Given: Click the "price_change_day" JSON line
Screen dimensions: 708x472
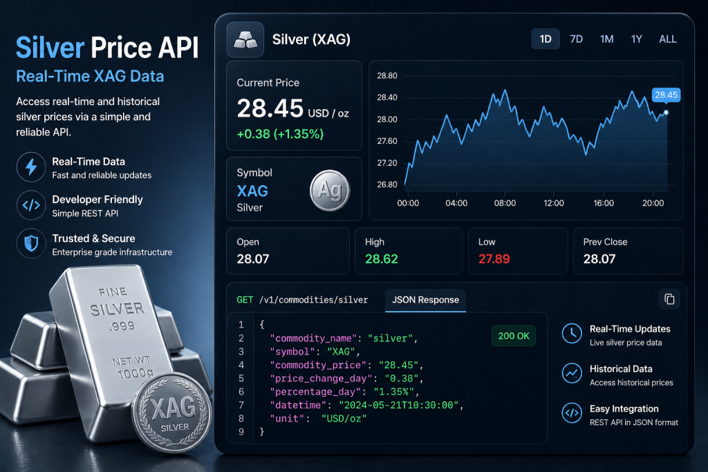Looking at the screenshot, I should pos(347,379).
